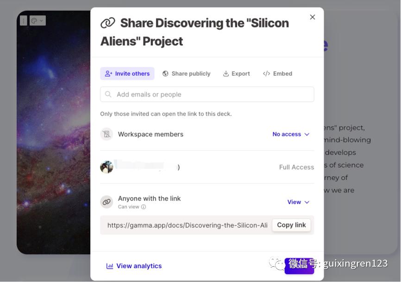This screenshot has width=401, height=282.
Task: Close the Share dialog
Action: 313,17
